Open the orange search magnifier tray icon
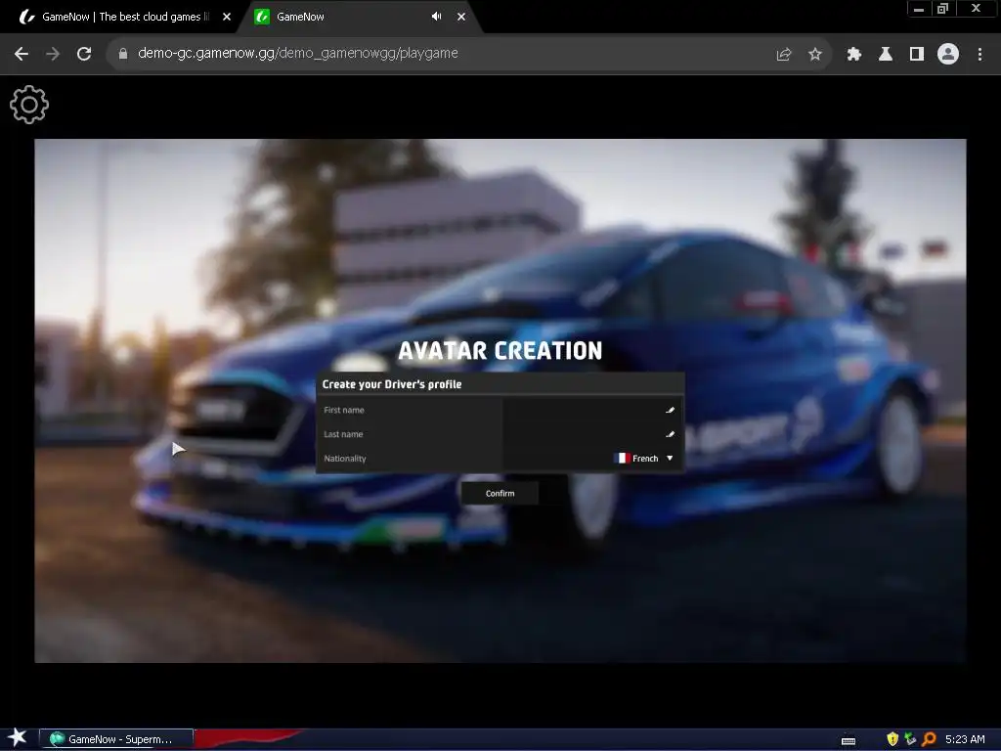The image size is (1001, 751). click(929, 739)
